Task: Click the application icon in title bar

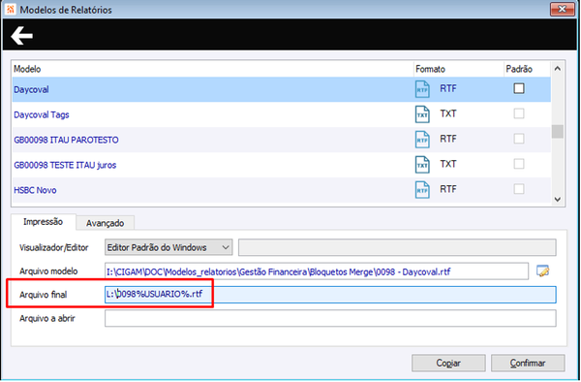Action: click(x=11, y=10)
